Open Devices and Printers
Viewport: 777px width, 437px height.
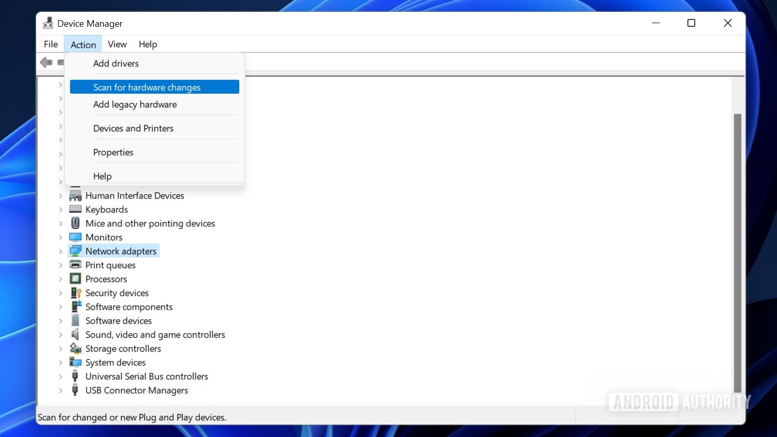tap(133, 128)
